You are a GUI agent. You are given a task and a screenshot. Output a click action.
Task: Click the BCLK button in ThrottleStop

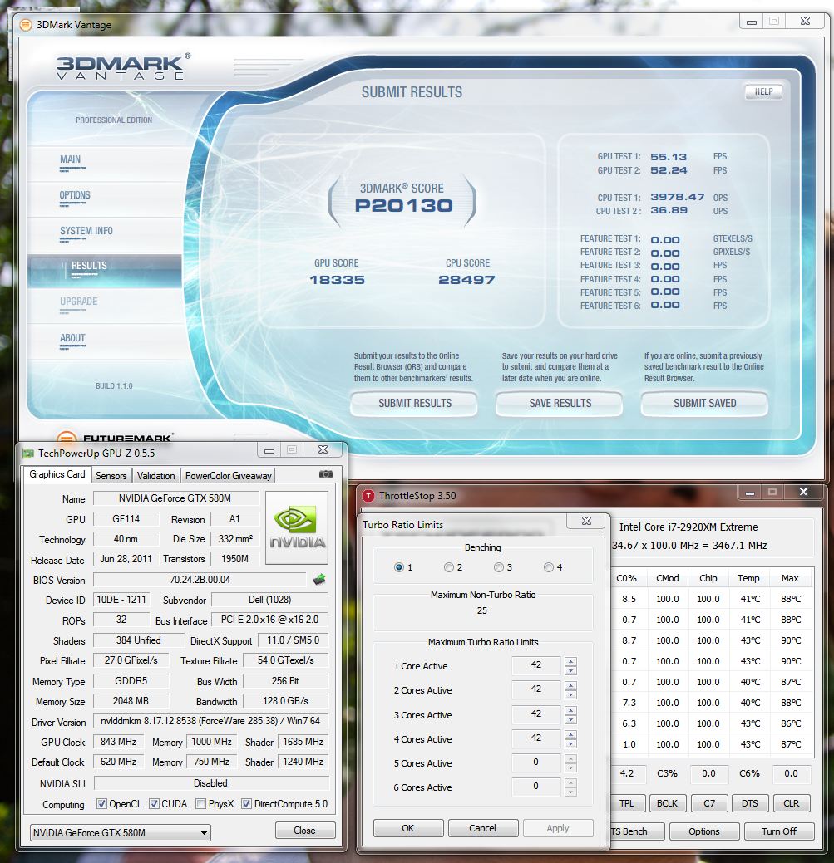click(667, 803)
